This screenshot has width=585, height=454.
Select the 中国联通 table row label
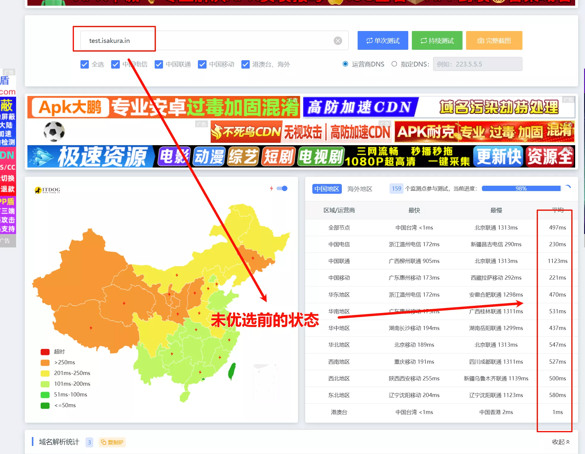[x=339, y=261]
